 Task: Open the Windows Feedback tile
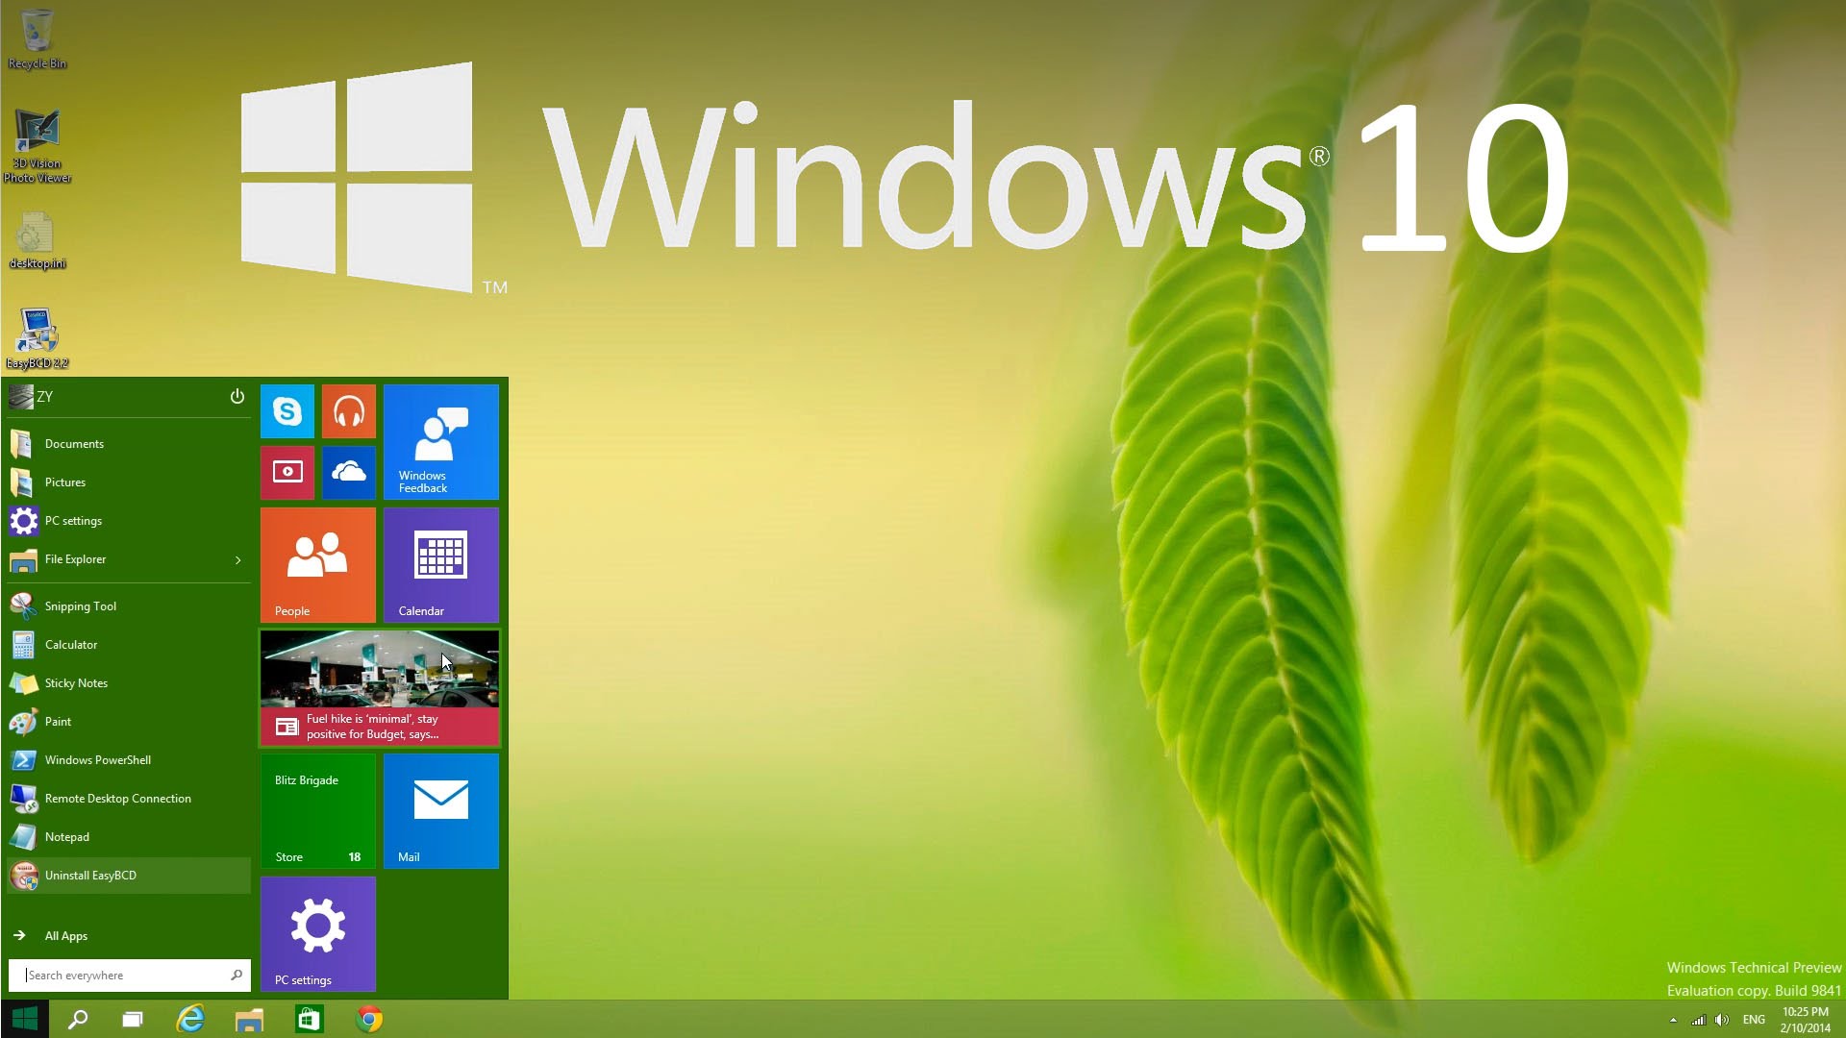tap(442, 442)
